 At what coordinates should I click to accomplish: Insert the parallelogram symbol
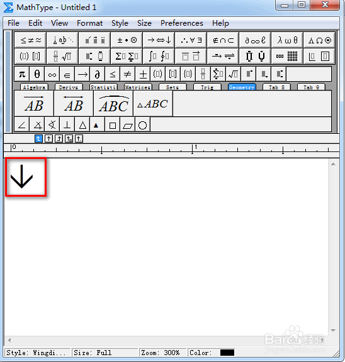pos(127,125)
